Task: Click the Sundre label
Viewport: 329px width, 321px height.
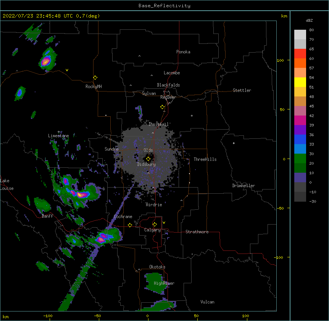Action: click(x=111, y=149)
